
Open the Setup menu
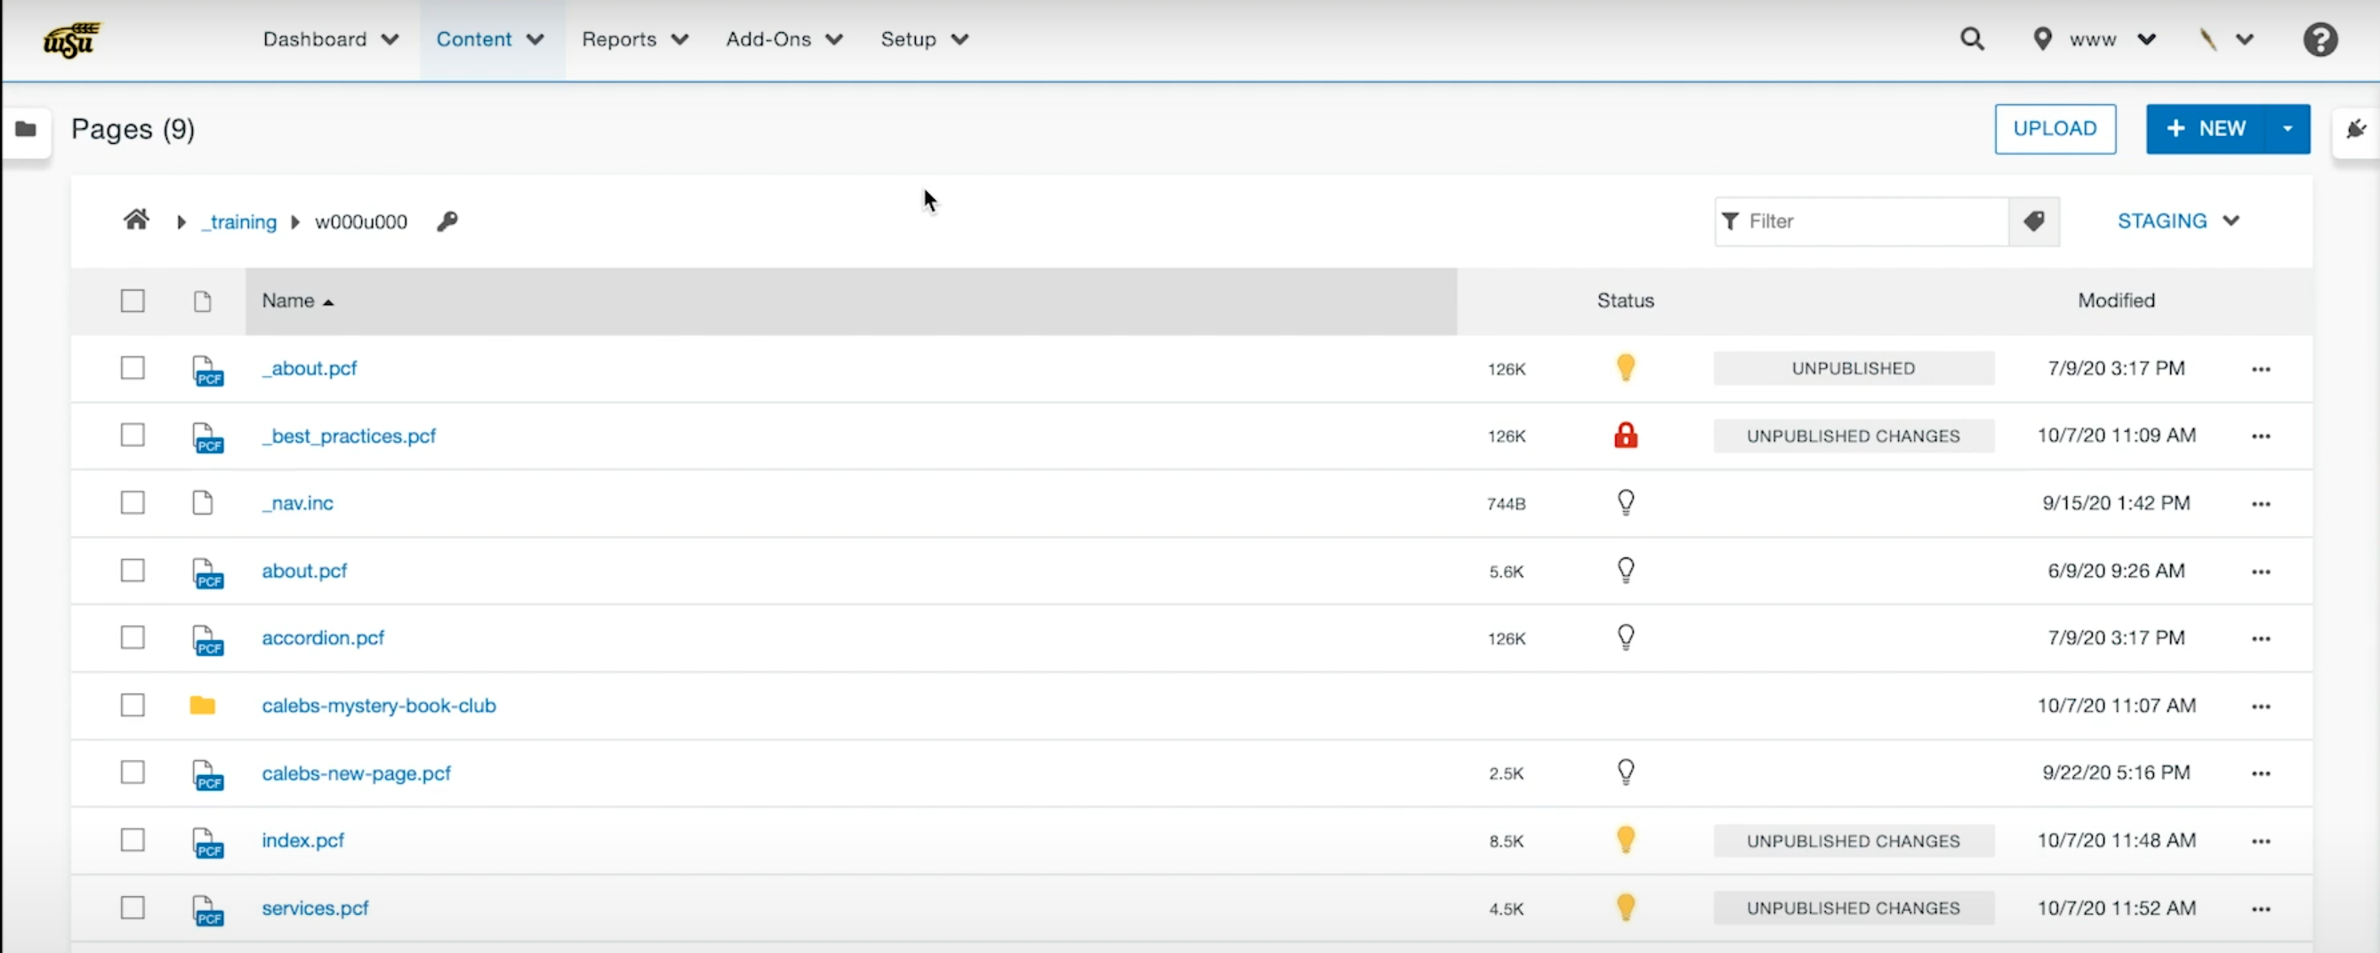[924, 40]
